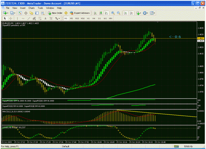Expand the Templates dropdown arrow

pyautogui.click(x=154, y=13)
